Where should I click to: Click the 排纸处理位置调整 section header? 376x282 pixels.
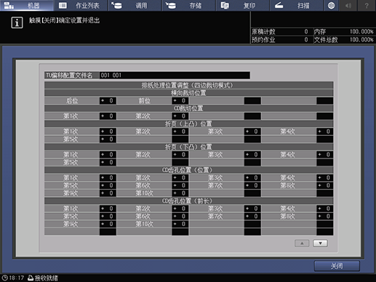pos(188,85)
